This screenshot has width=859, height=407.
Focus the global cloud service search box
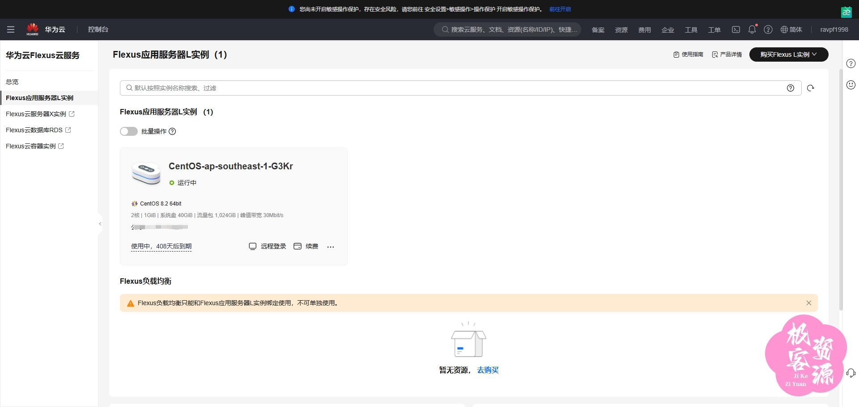(507, 29)
